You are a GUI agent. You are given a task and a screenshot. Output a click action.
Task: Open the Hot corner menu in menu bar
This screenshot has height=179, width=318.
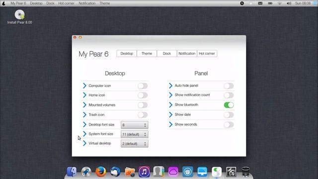coord(66,3)
